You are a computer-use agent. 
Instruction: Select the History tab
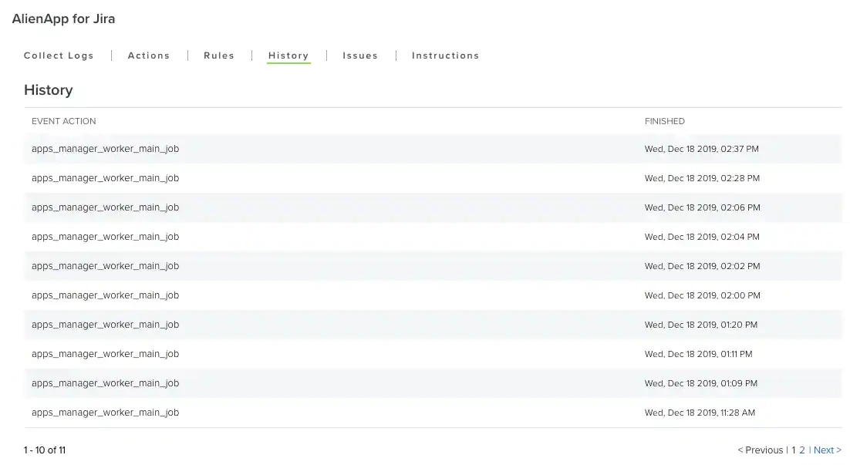pos(288,56)
